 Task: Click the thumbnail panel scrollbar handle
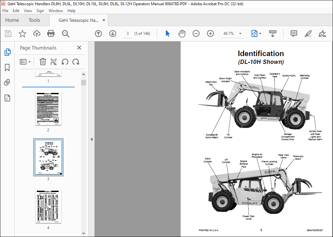[x=83, y=82]
